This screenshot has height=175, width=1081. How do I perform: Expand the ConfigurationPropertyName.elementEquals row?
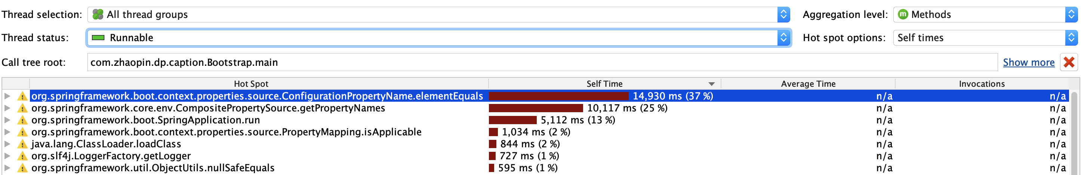click(7, 96)
